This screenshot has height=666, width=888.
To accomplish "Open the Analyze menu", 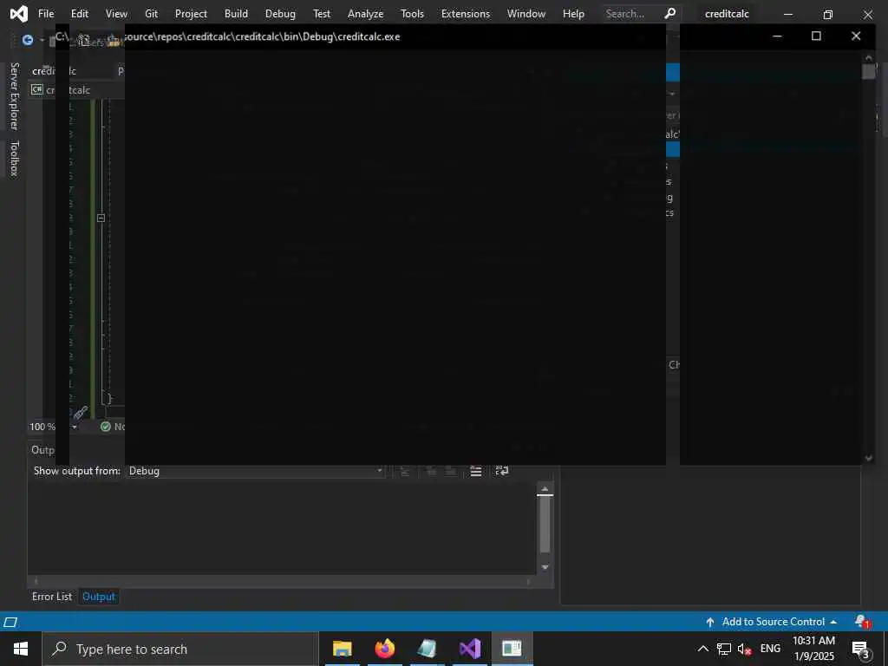I will (365, 14).
